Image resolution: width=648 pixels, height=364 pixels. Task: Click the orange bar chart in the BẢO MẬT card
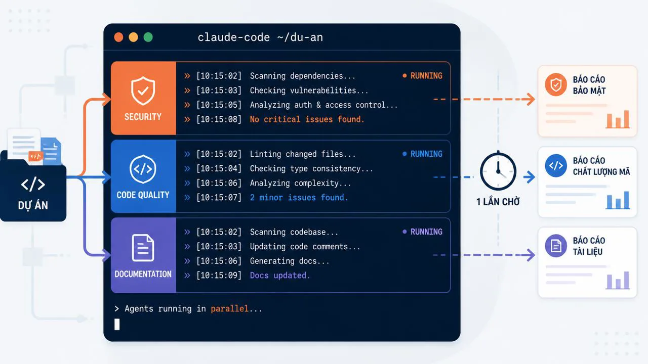(x=618, y=119)
